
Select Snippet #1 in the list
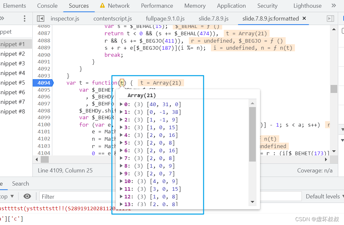(x=16, y=44)
